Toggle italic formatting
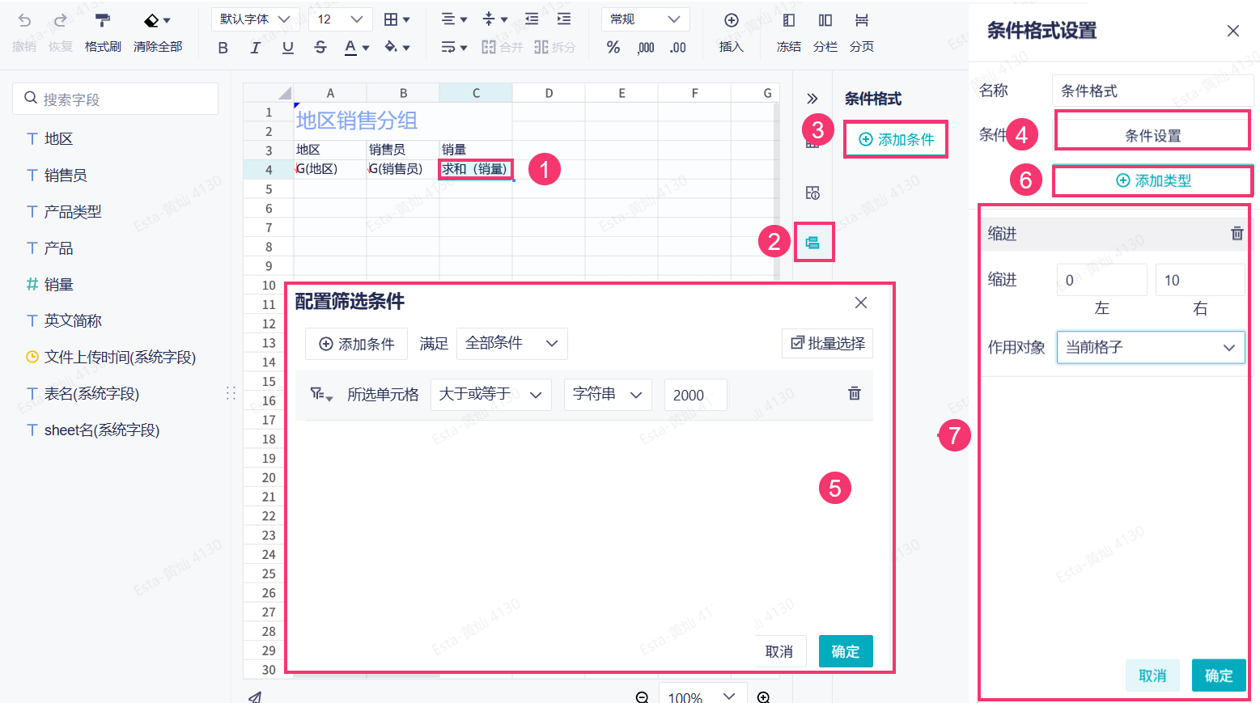 point(256,48)
